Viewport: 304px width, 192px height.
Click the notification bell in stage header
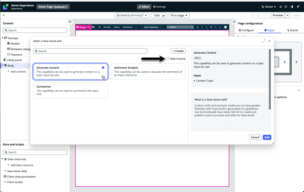point(220,27)
